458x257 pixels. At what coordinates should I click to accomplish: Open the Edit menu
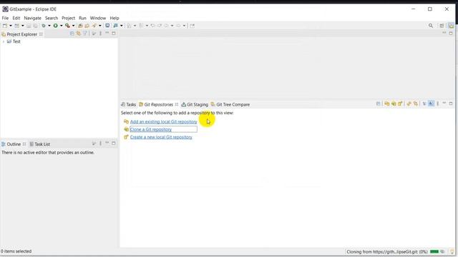pos(16,18)
